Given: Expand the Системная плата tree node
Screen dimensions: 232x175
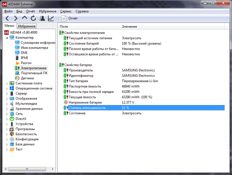Looking at the screenshot, I should point(7,83).
